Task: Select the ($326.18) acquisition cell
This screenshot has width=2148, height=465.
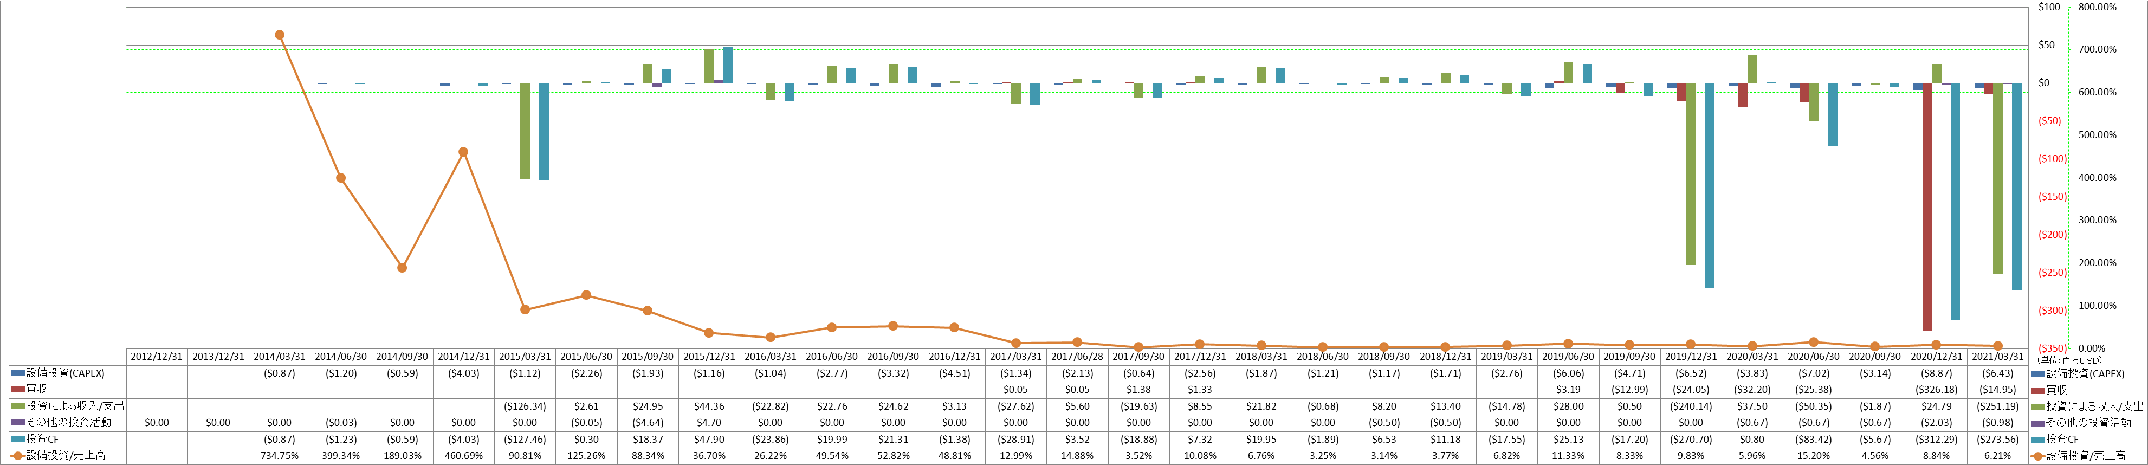Action: [x=1936, y=390]
